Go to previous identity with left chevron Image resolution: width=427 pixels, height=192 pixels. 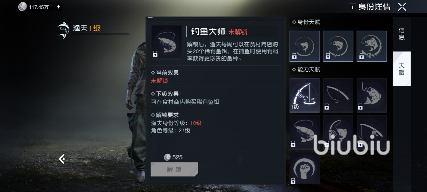tap(62, 159)
